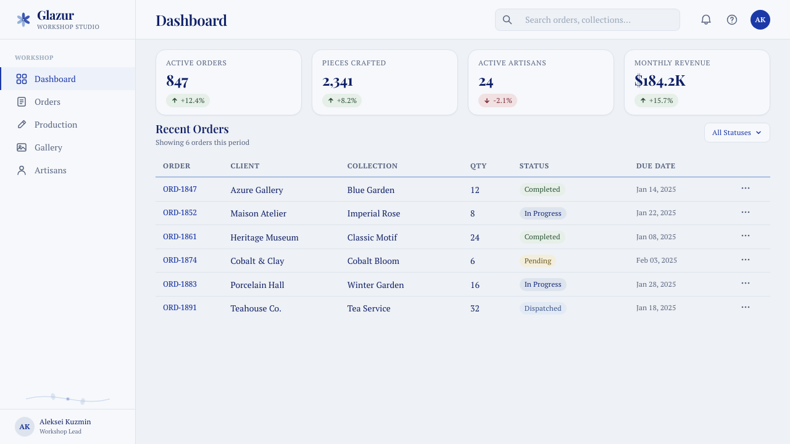Select the Orders document icon
Image resolution: width=790 pixels, height=444 pixels.
22,102
